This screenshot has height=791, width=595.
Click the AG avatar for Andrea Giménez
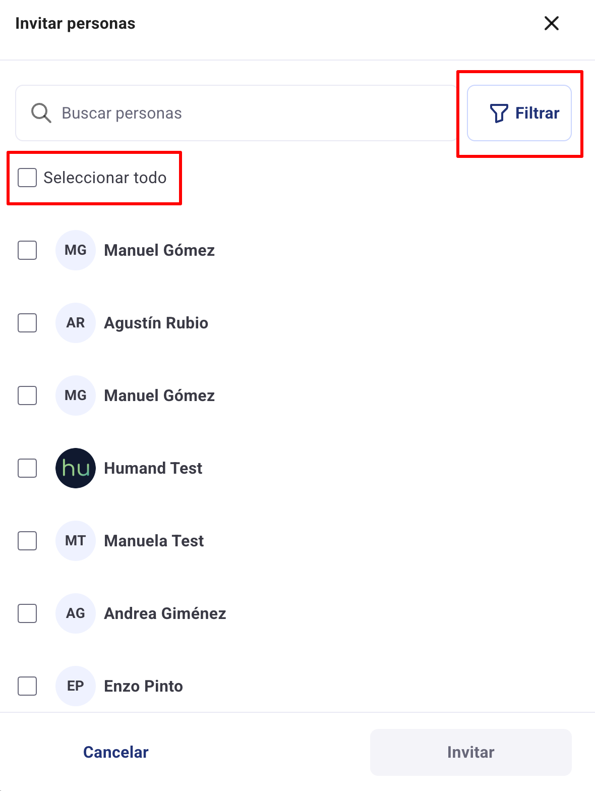point(76,613)
